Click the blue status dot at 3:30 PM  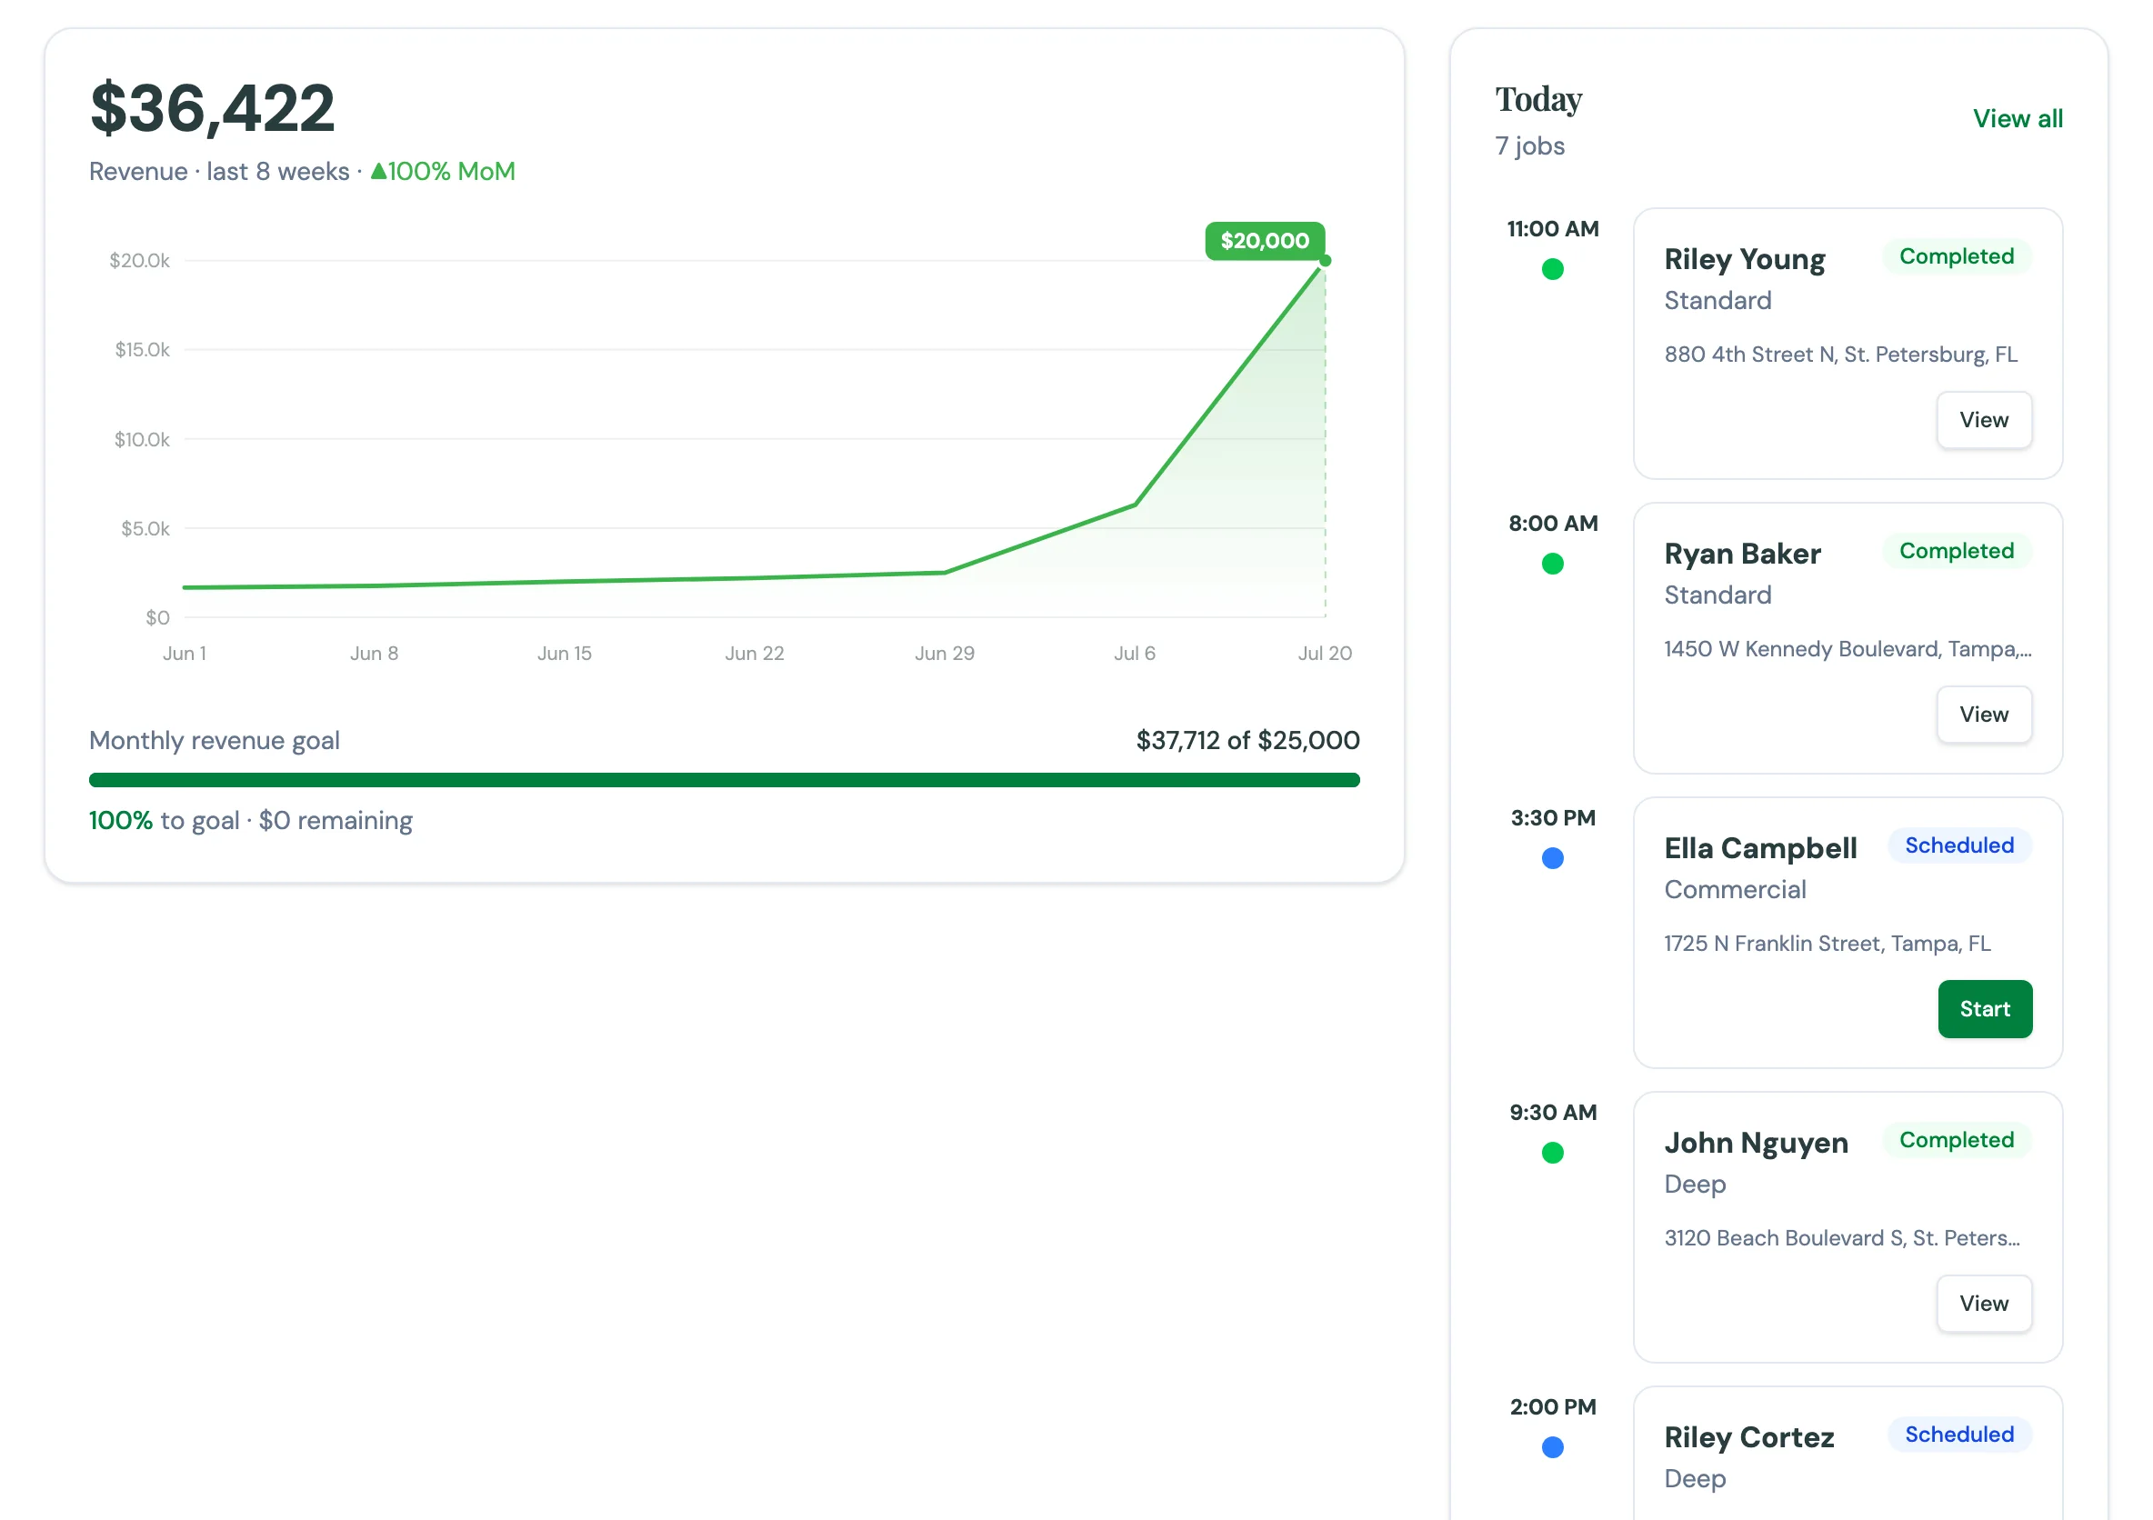click(x=1552, y=858)
